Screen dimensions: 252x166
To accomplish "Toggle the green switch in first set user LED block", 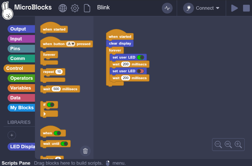I will click(140, 57).
